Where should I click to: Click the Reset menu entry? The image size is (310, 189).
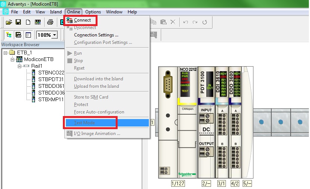(107, 68)
